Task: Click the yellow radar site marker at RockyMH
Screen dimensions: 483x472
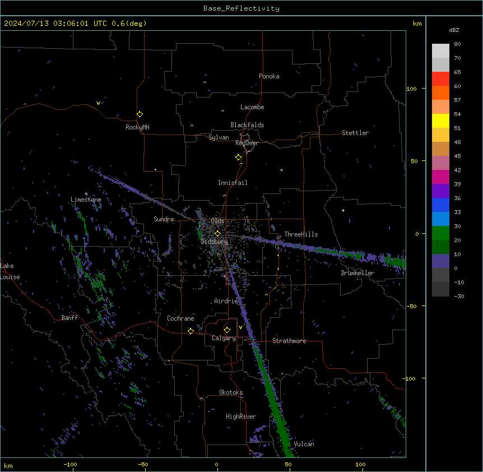Action: click(140, 114)
